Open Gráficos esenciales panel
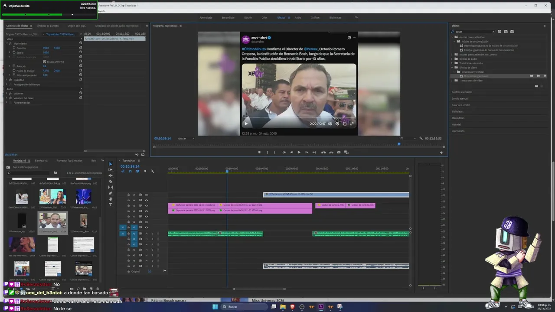The image size is (555, 312). click(x=462, y=92)
